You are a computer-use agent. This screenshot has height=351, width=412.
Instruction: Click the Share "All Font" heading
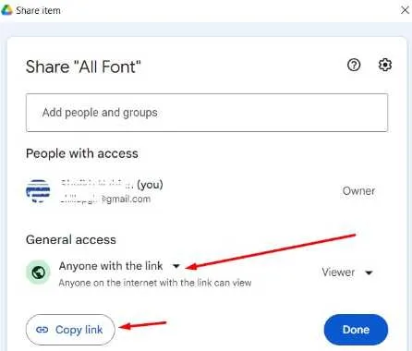[83, 67]
